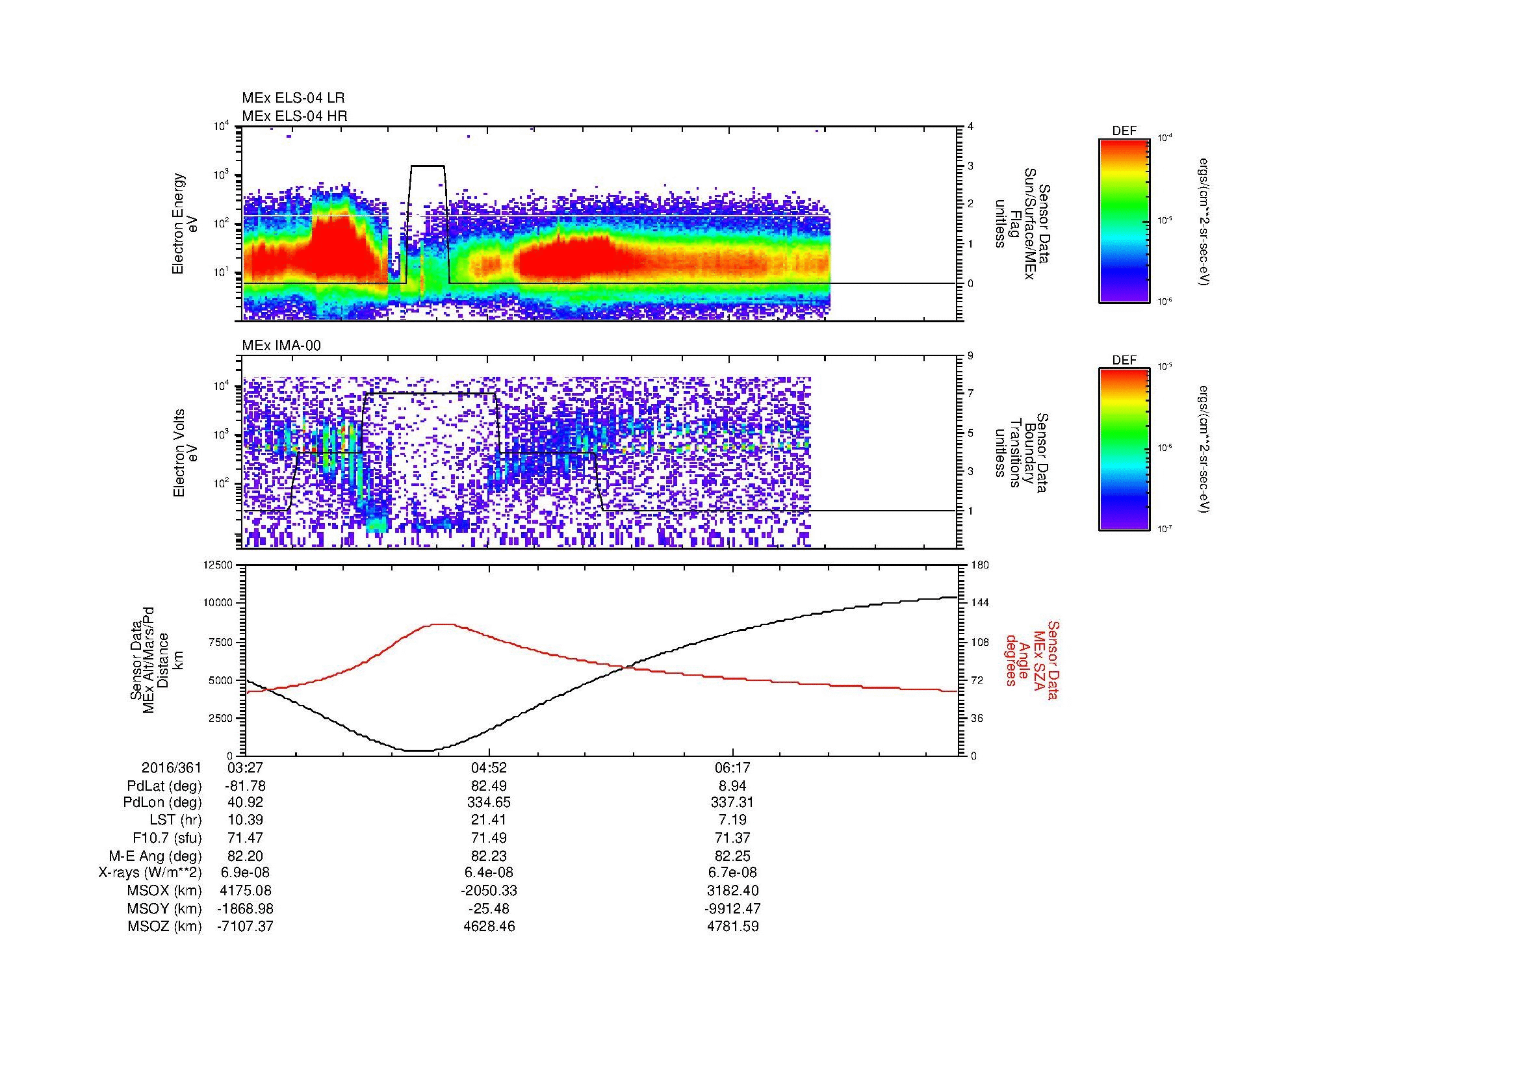The image size is (1520, 1074).
Task: Click the F10.7 value '71.47'
Action: (246, 838)
